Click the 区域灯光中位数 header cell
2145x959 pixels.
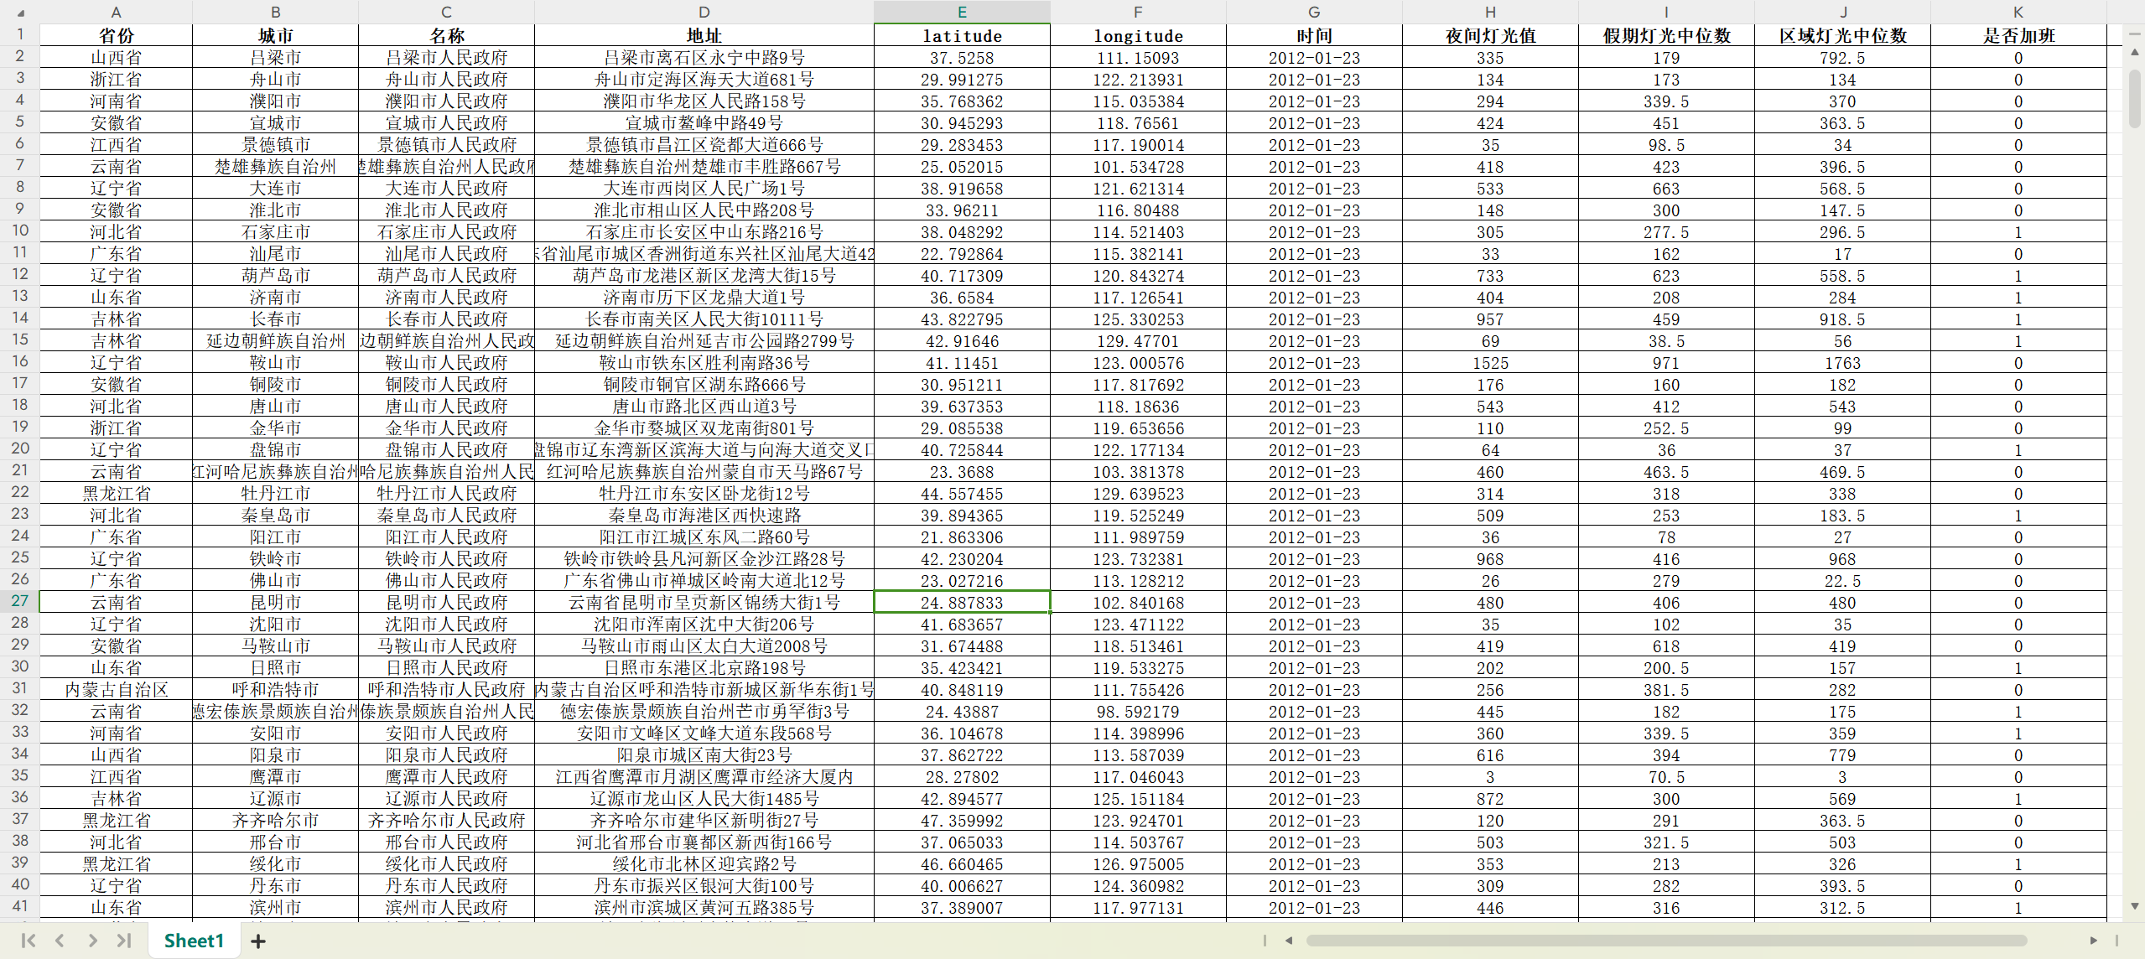tap(1842, 35)
